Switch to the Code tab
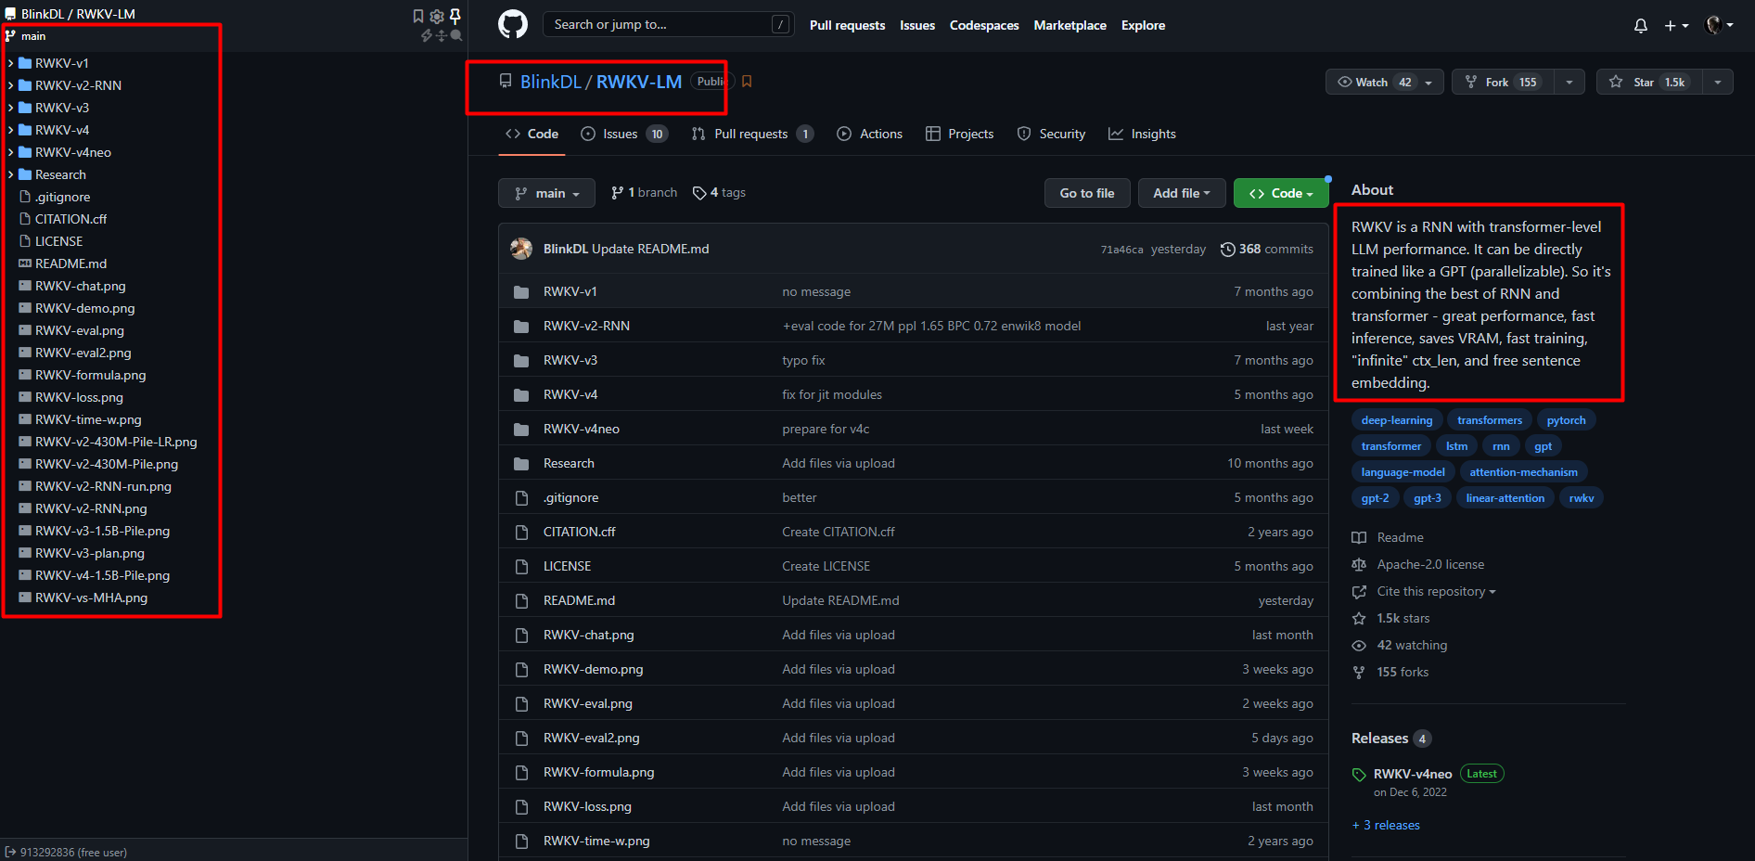 [532, 134]
